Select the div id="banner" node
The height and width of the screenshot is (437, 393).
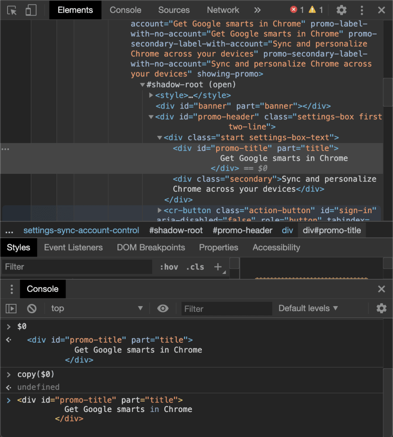click(243, 106)
